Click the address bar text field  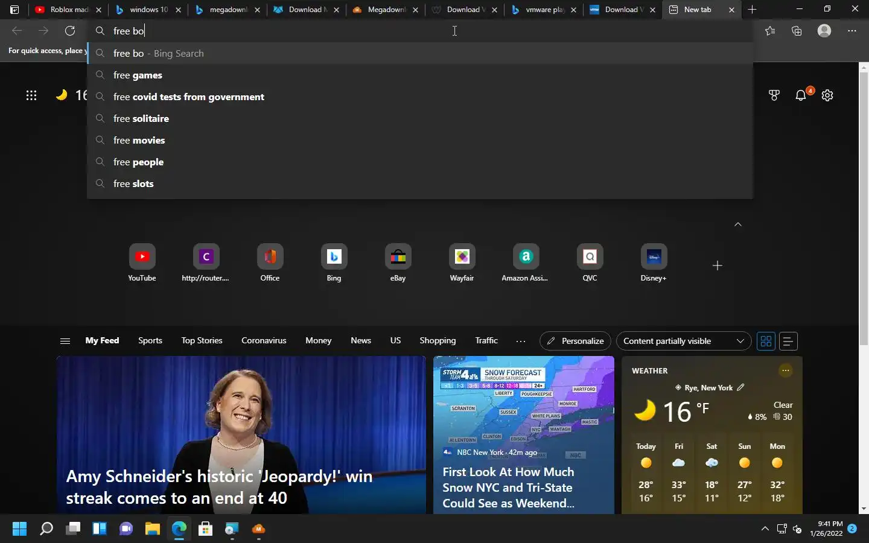[420, 31]
